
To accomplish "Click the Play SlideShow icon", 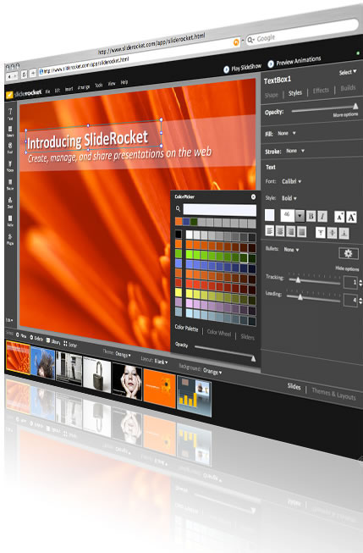I will click(x=226, y=69).
